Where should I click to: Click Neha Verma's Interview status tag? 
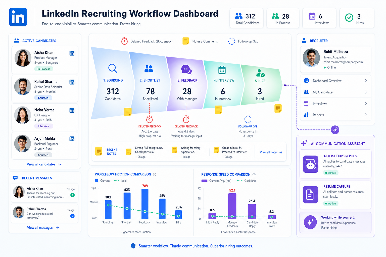pyautogui.click(x=44, y=126)
